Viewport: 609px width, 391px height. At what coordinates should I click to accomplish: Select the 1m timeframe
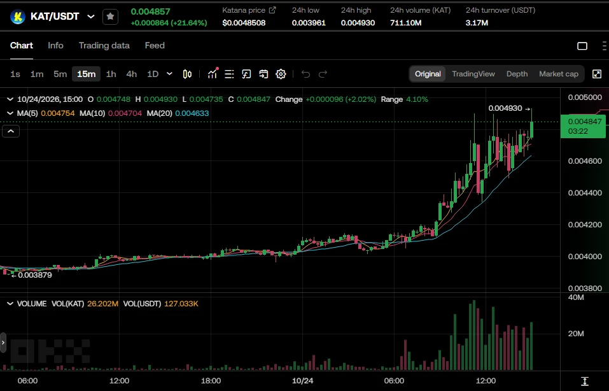(37, 74)
